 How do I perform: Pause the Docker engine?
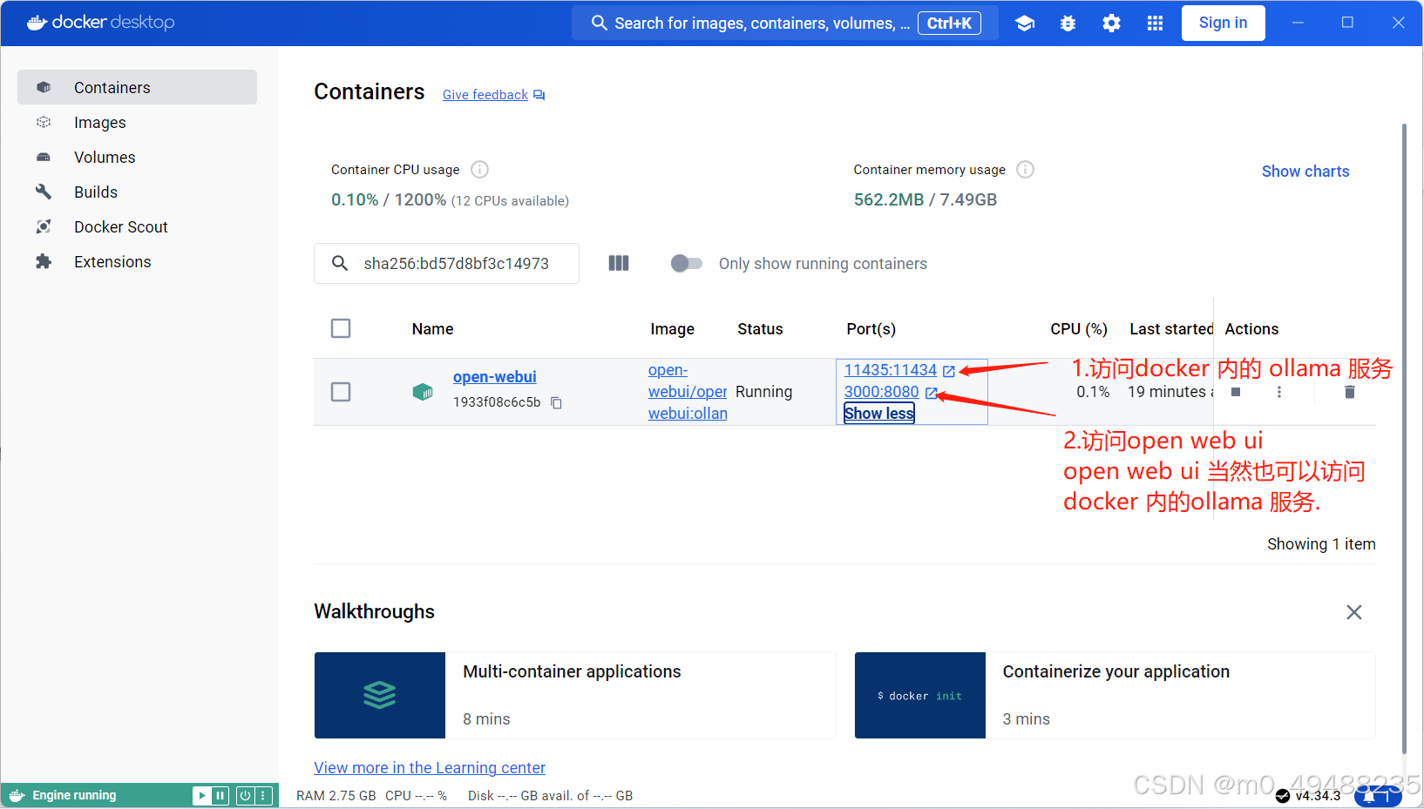220,795
